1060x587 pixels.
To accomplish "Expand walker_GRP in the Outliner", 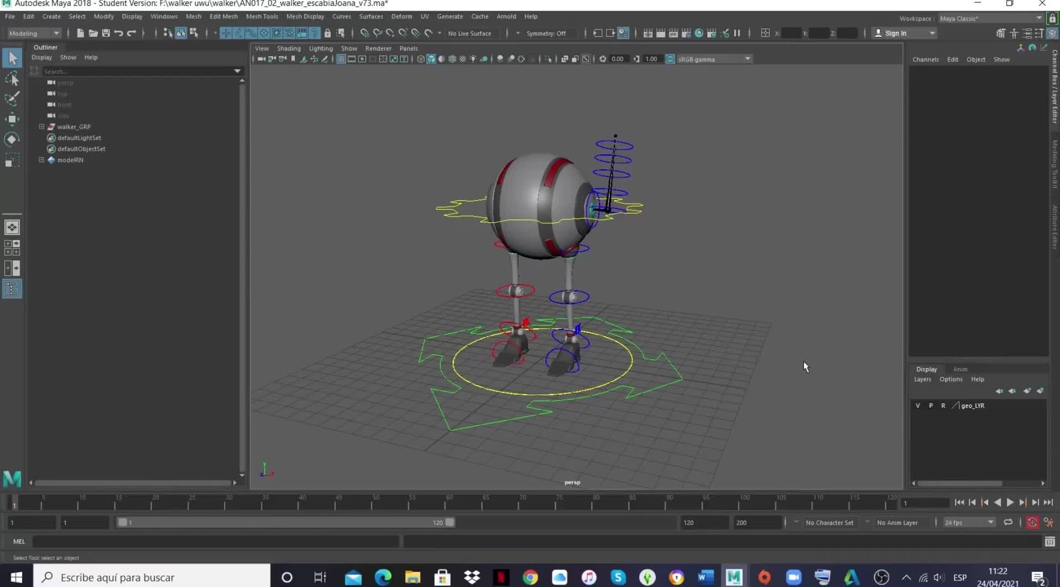I will tap(41, 126).
